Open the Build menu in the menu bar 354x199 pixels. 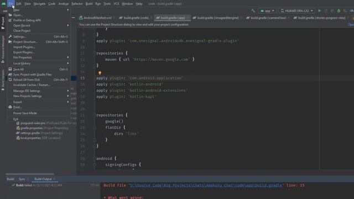(x=89, y=4)
